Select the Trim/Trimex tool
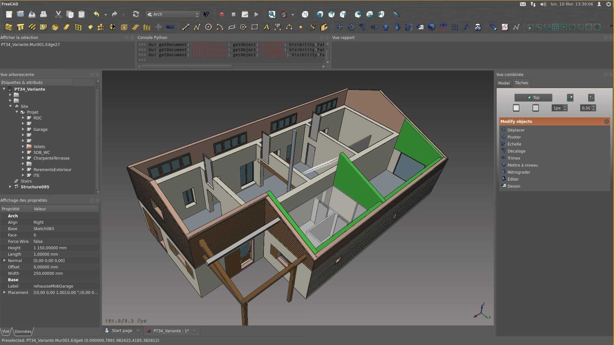615x345 pixels. click(x=514, y=158)
